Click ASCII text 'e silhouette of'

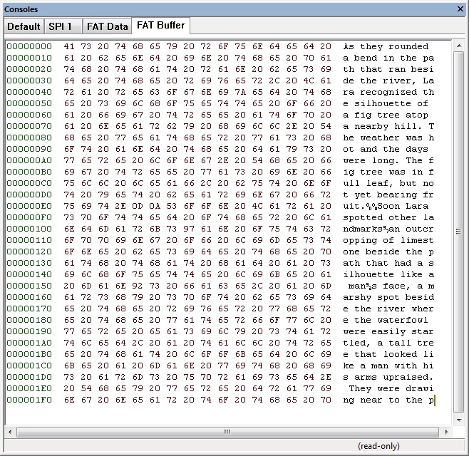click(x=386, y=103)
